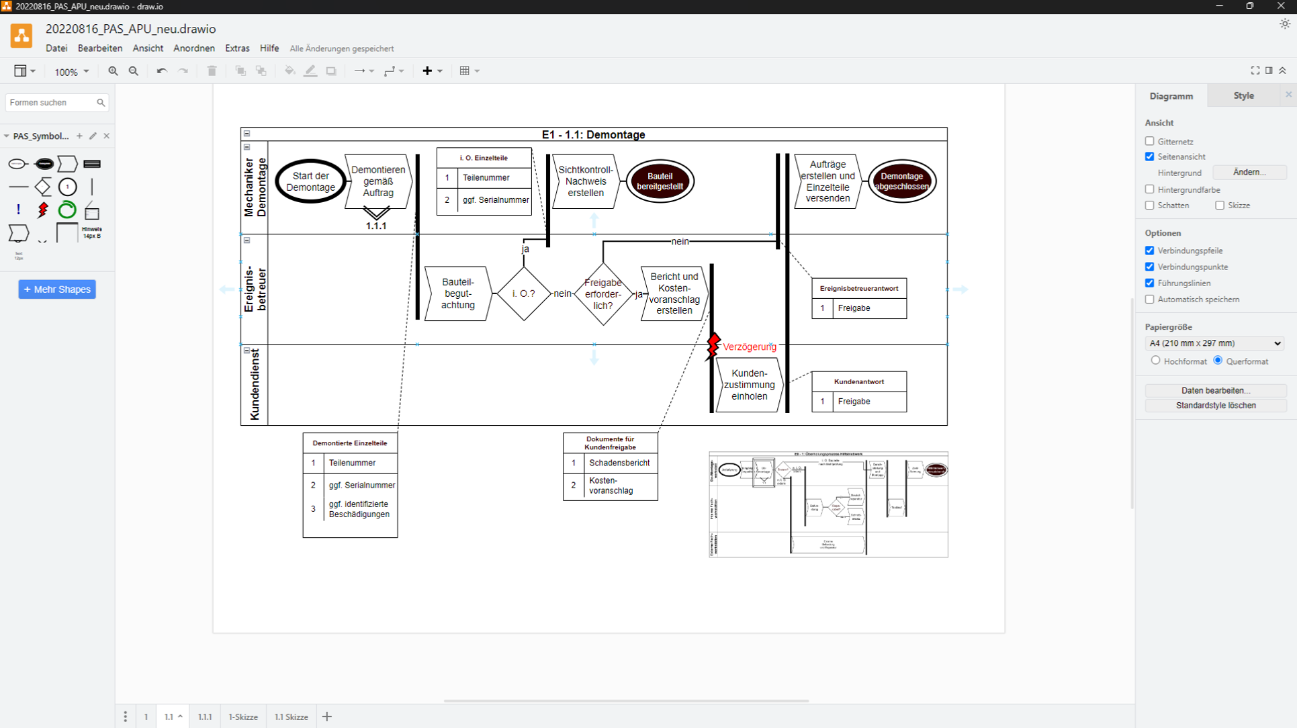Select the Zoom In tool
The image size is (1297, 728).
(x=113, y=71)
